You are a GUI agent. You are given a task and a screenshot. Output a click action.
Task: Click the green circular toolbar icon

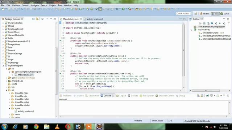80,9
